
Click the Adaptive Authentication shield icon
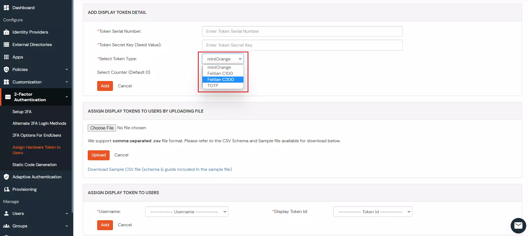[6, 177]
